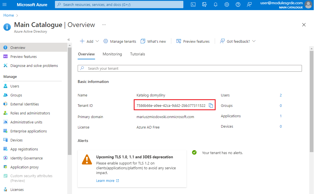Click the user account avatar
This screenshot has height=194, width=314.
(x=308, y=5)
